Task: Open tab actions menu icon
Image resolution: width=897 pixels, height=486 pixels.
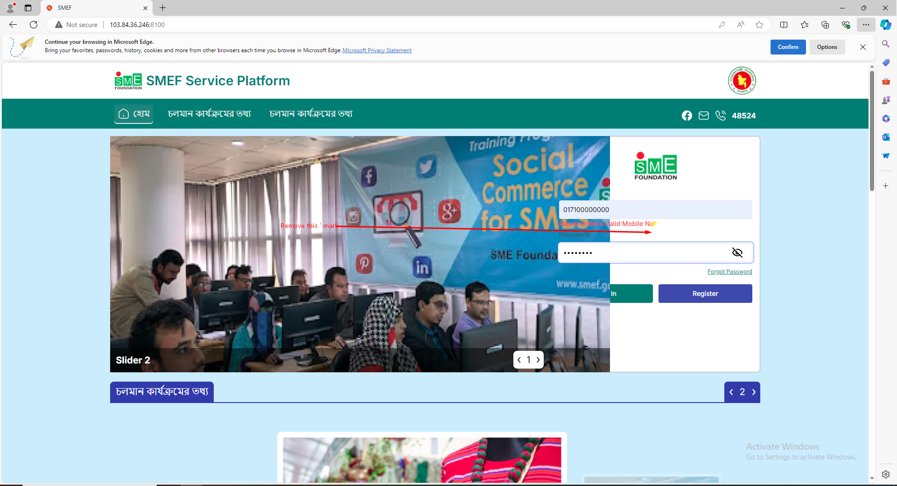Action: [x=28, y=8]
